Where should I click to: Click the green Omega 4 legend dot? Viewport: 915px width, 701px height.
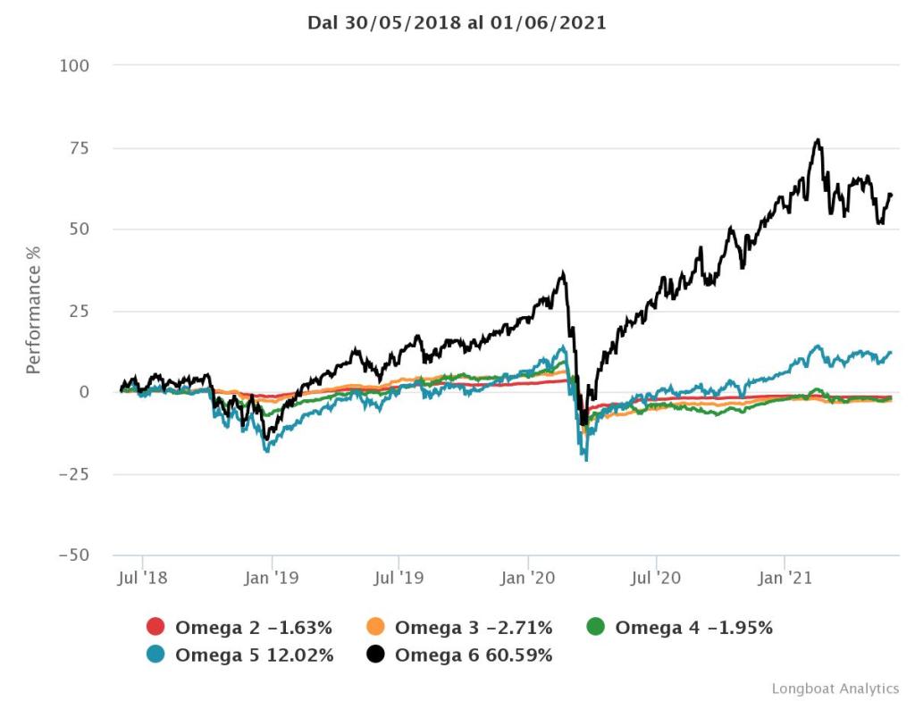tap(595, 627)
